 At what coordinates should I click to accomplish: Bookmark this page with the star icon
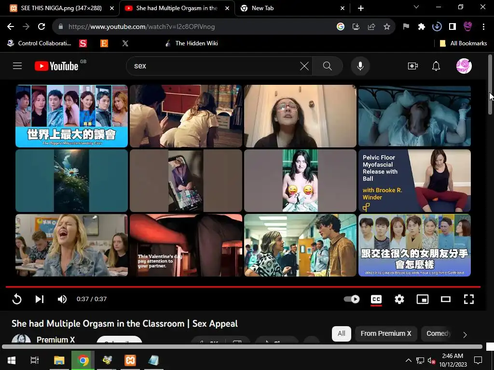(387, 27)
